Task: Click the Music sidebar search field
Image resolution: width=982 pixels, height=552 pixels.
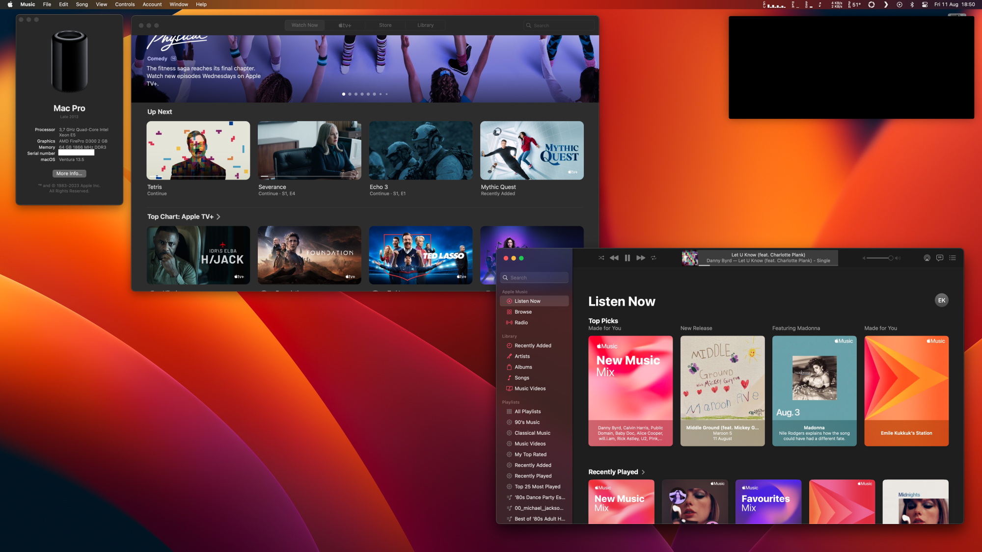Action: click(535, 278)
